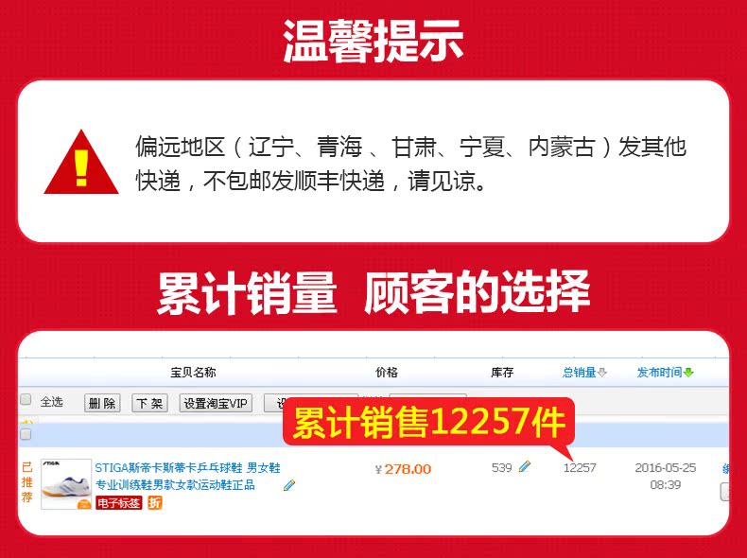The image size is (747, 558).
Task: Tick the 全选 select-all checkbox
Action: [x=26, y=399]
